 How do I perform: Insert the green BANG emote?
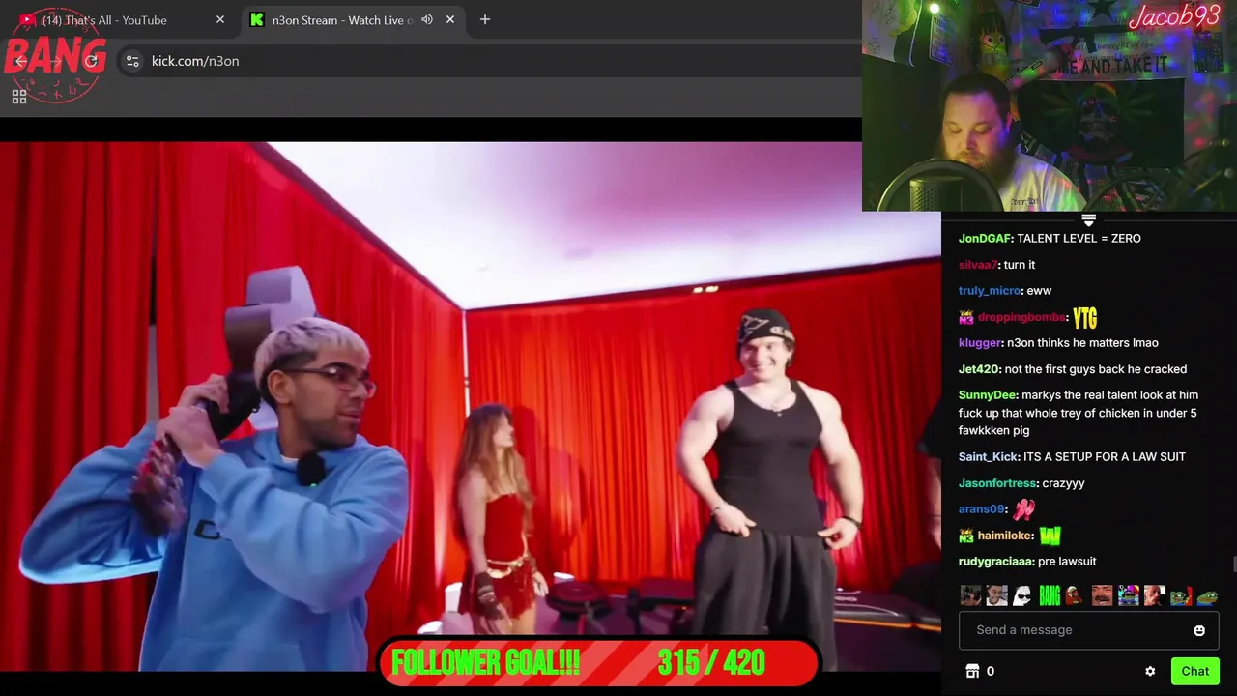1050,595
